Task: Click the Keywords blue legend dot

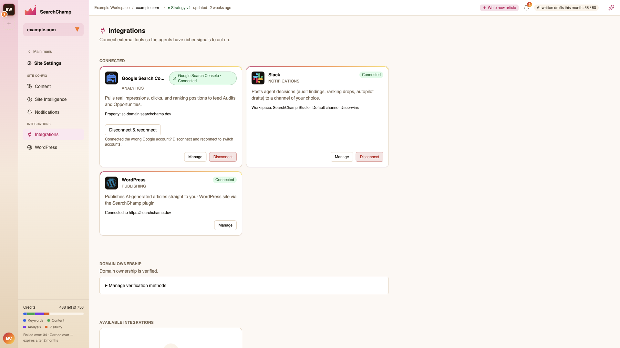Action: coord(25,321)
